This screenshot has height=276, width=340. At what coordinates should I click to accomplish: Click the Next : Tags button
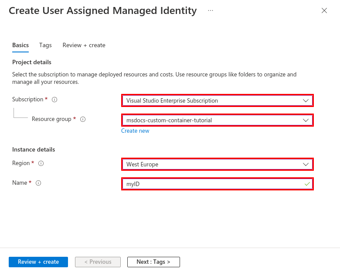[x=153, y=262]
